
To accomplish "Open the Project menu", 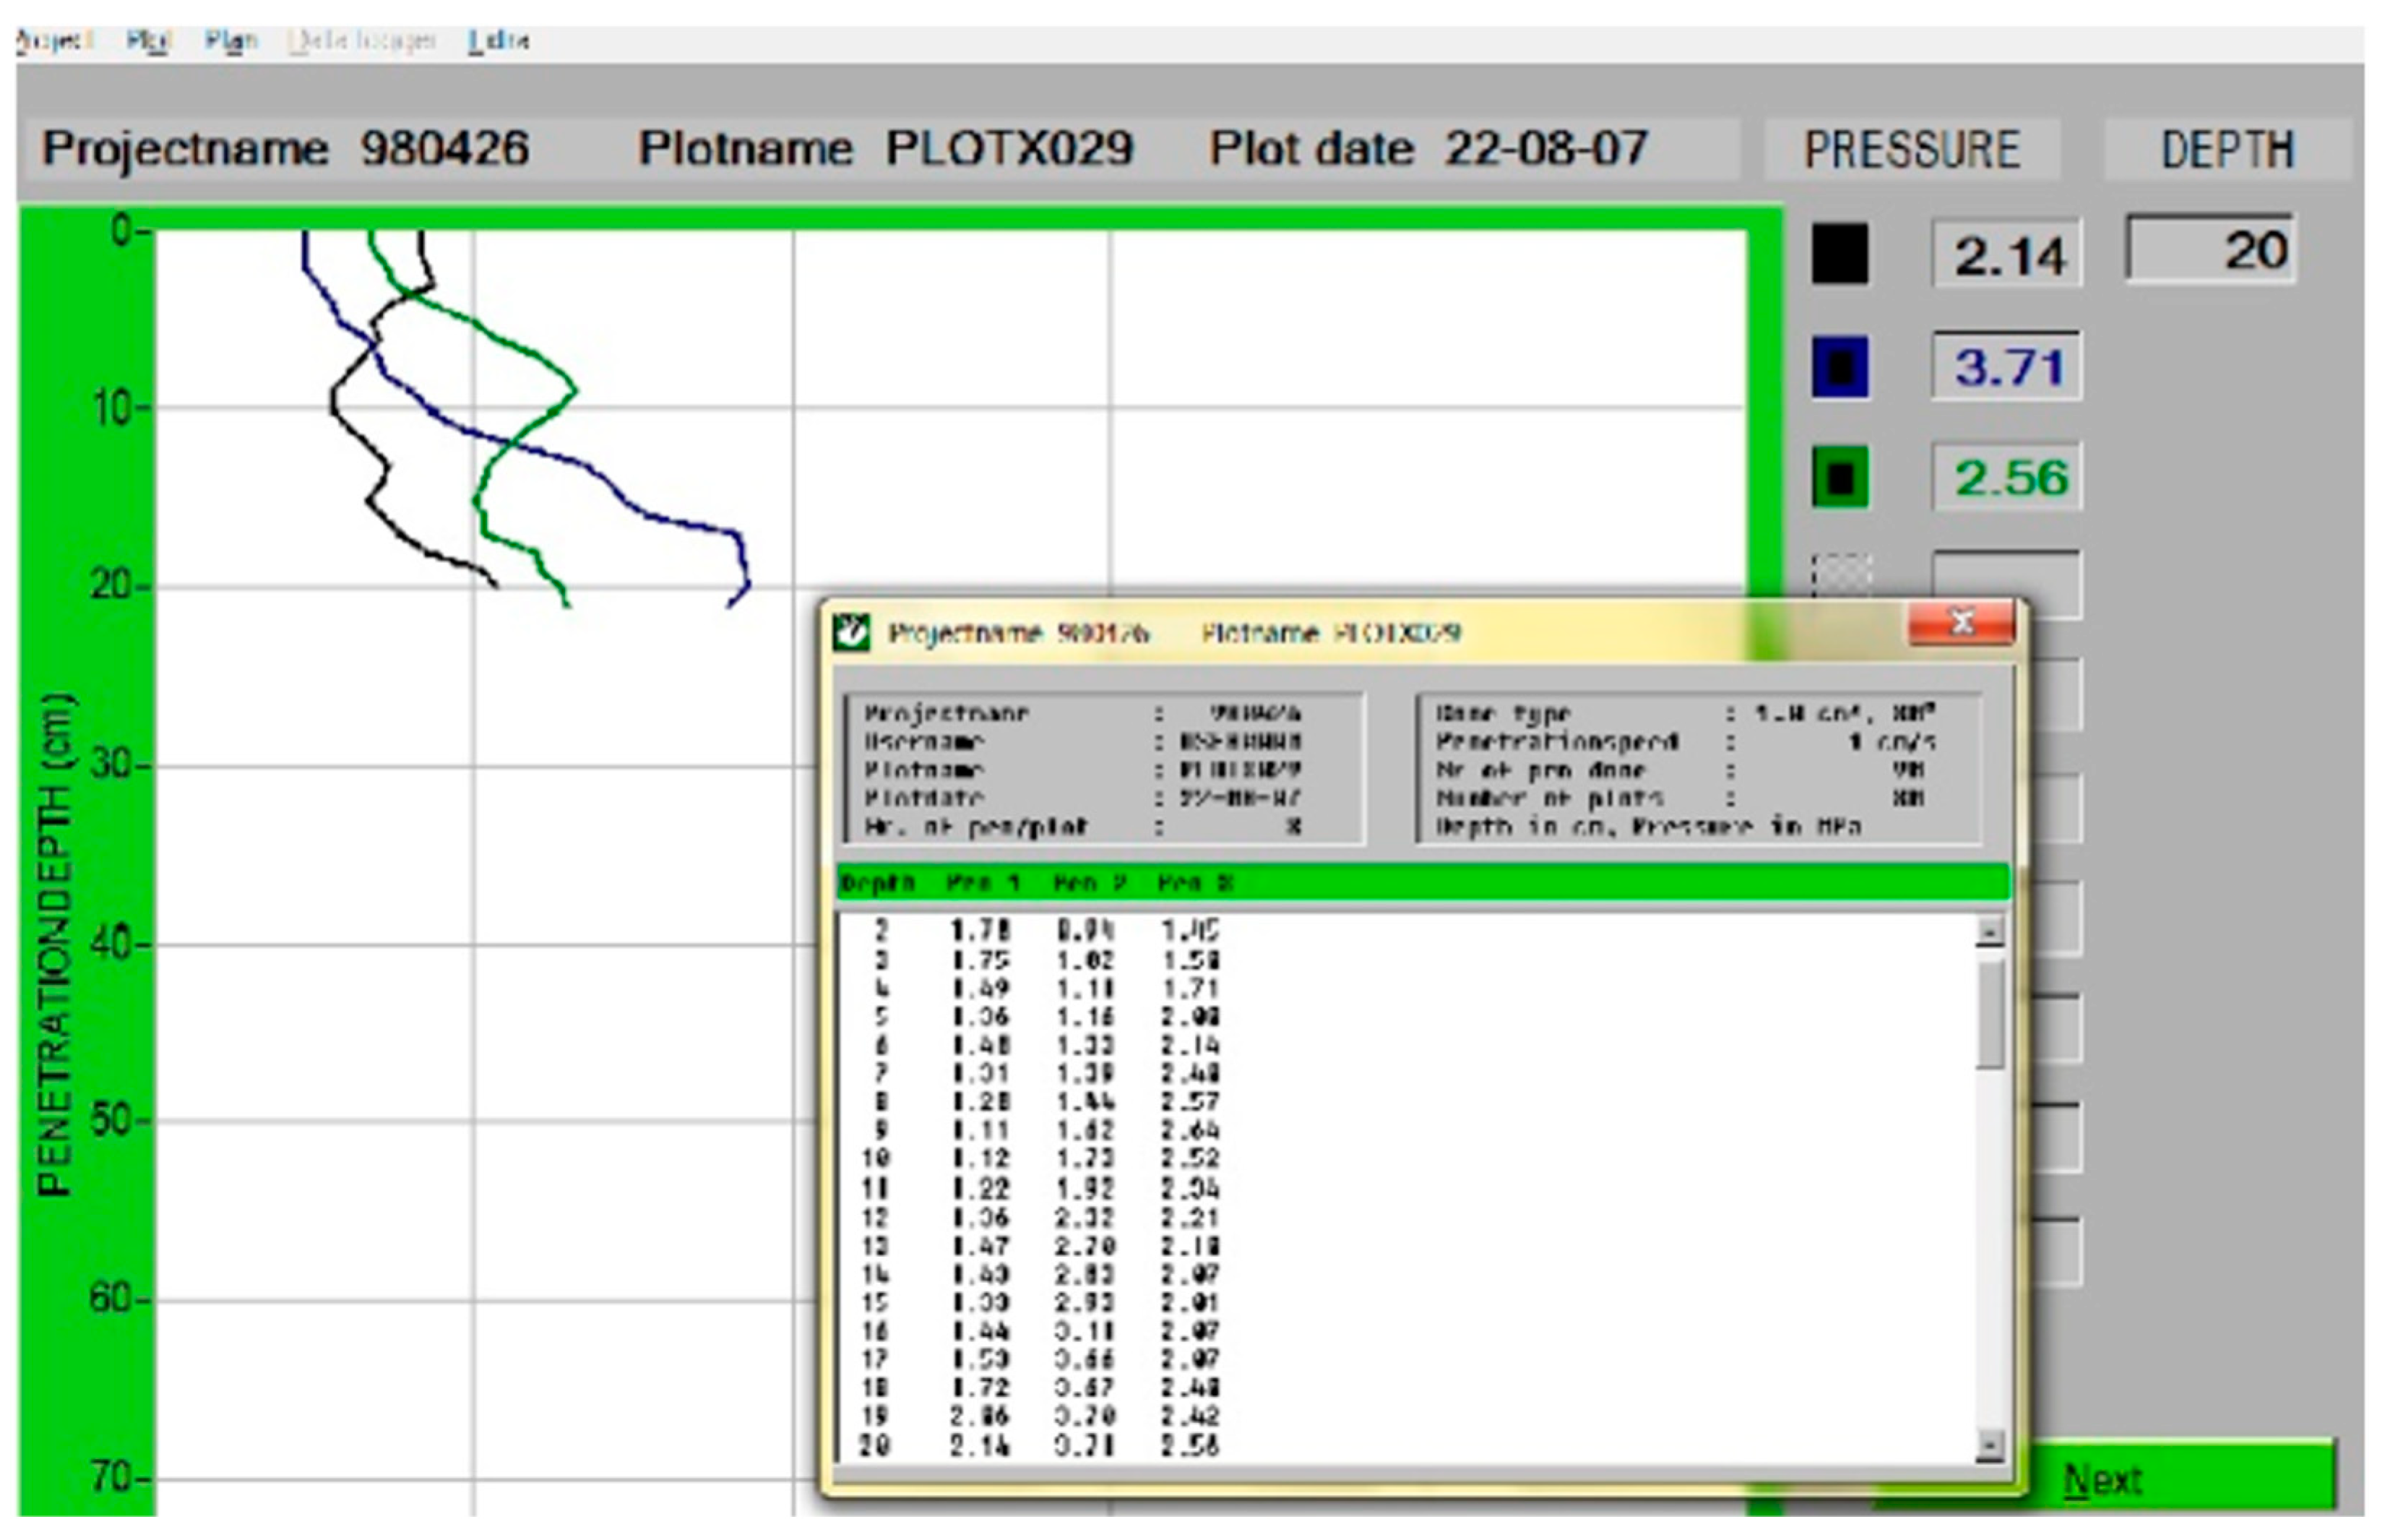I will pyautogui.click(x=54, y=40).
